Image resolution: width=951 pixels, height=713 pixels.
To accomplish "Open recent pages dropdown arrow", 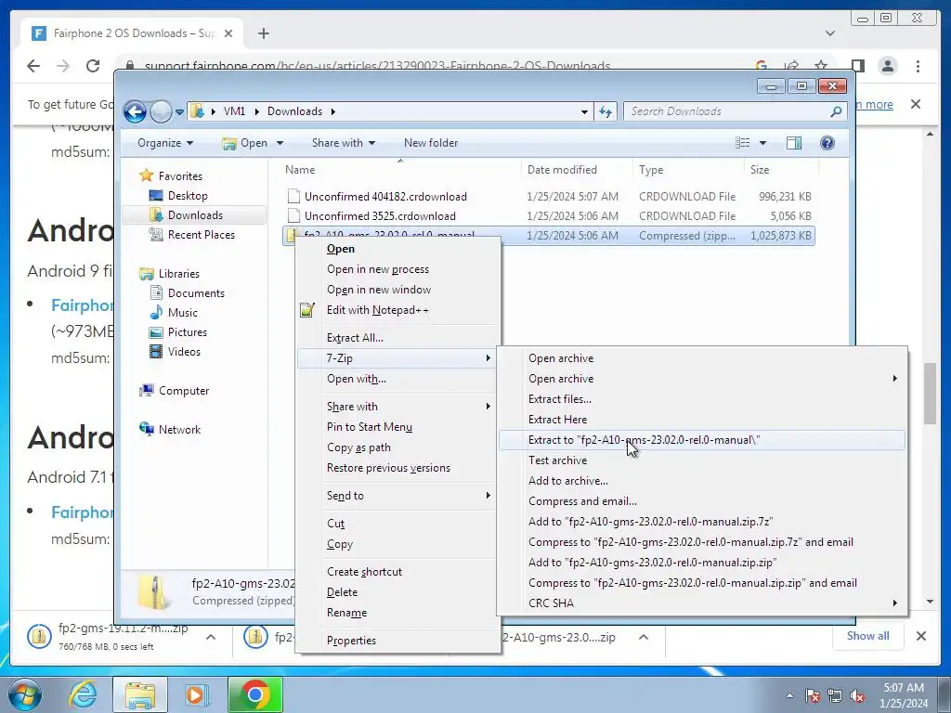I will [179, 111].
